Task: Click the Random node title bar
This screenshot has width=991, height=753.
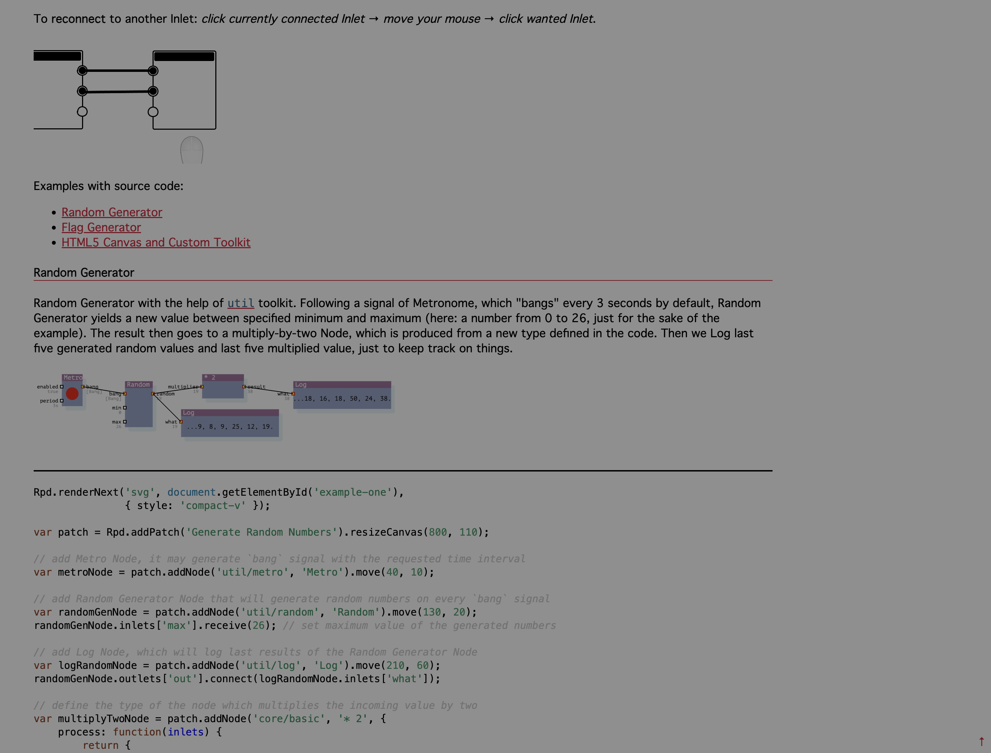Action: click(139, 385)
